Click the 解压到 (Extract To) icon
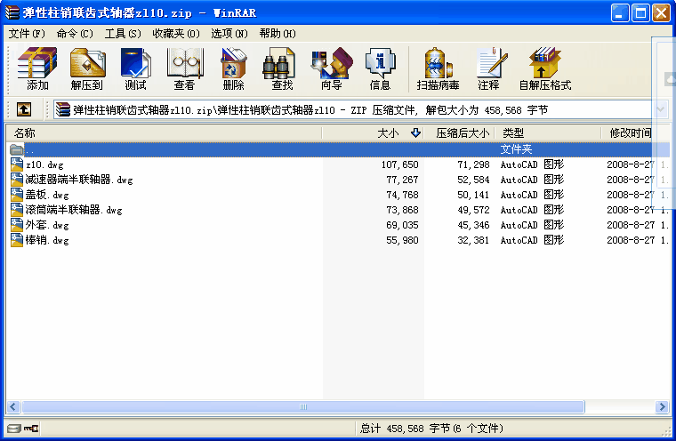This screenshot has height=441, width=676. (87, 68)
